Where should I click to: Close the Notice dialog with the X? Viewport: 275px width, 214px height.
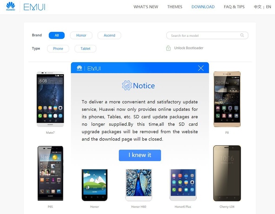(201, 68)
